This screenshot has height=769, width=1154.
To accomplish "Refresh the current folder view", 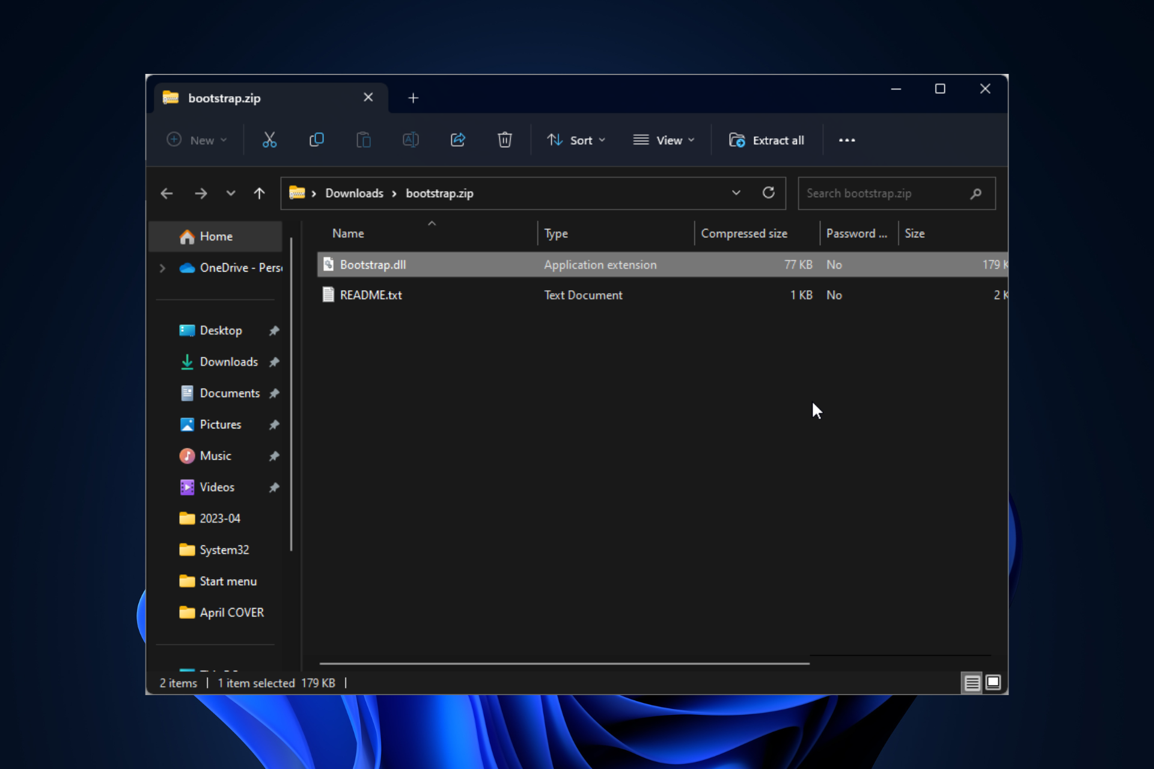I will click(768, 193).
